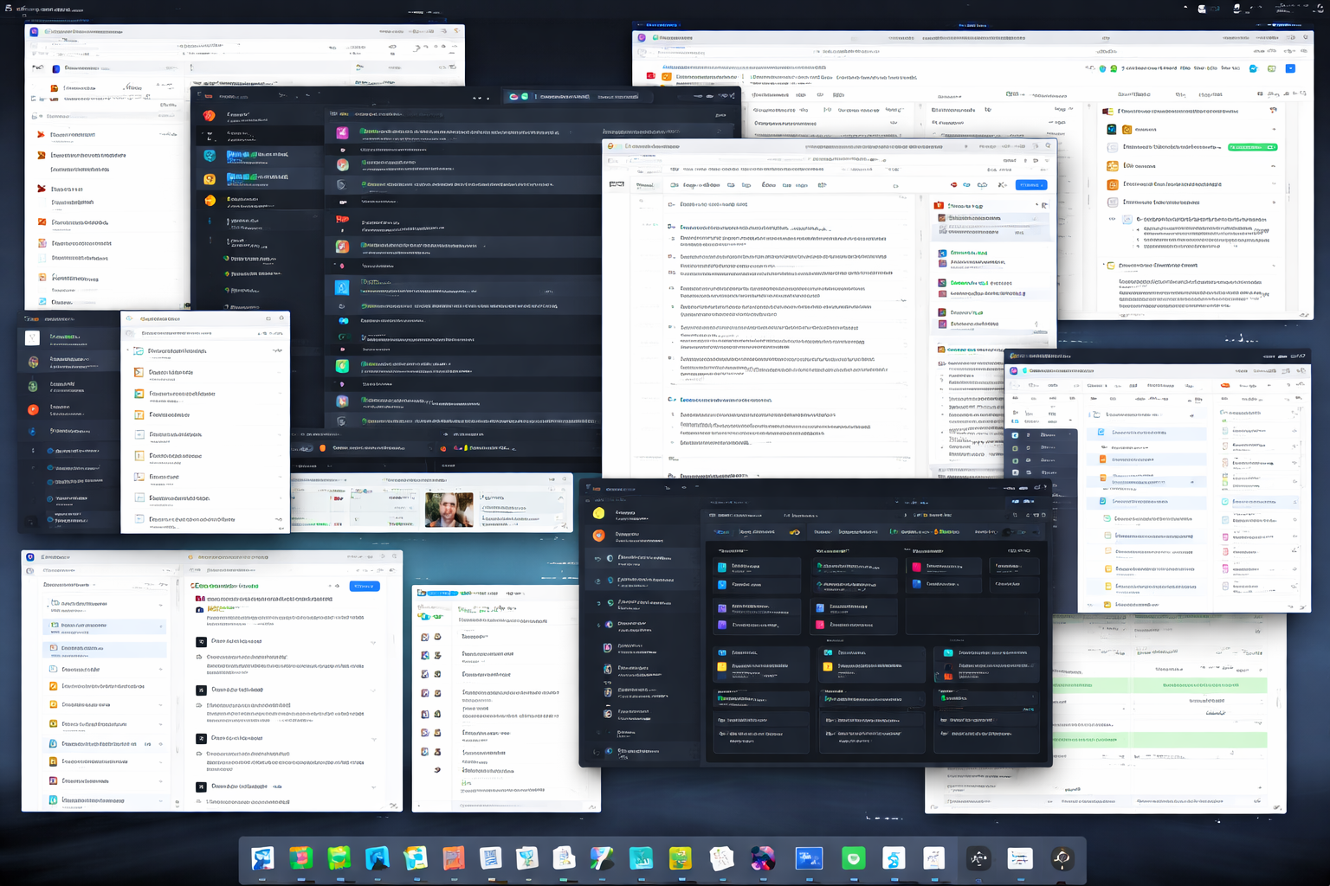1330x886 pixels.
Task: Select the yellow circle avatar in dark dashboard sidebar
Action: coord(598,513)
